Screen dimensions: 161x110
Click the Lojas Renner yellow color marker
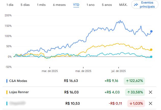pos(7,92)
